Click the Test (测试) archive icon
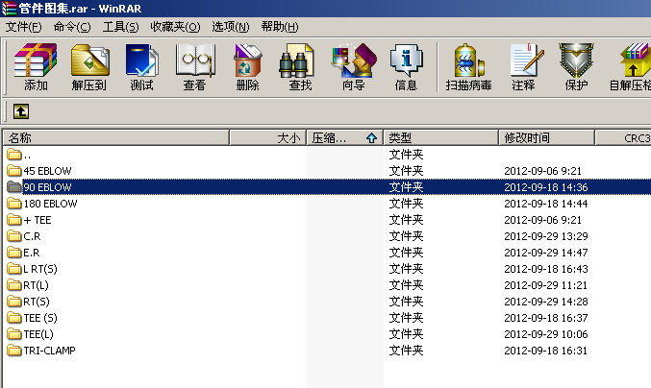 pyautogui.click(x=142, y=61)
